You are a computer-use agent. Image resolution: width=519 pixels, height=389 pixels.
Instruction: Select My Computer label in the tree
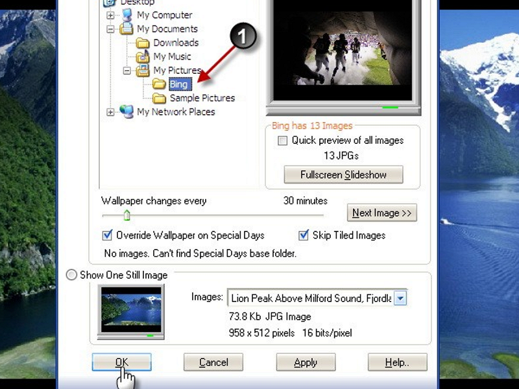click(x=165, y=15)
